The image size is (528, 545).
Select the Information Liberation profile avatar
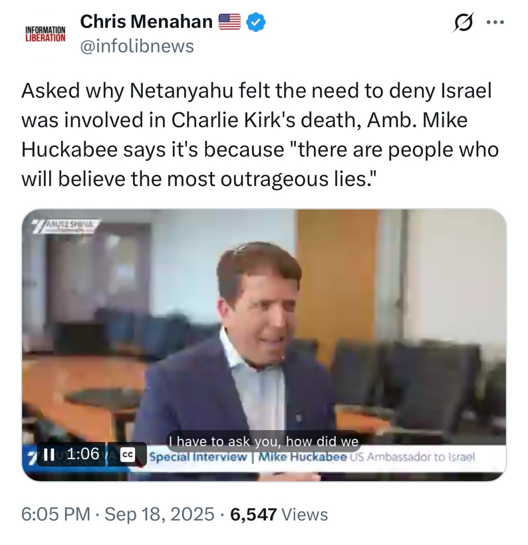[44, 34]
